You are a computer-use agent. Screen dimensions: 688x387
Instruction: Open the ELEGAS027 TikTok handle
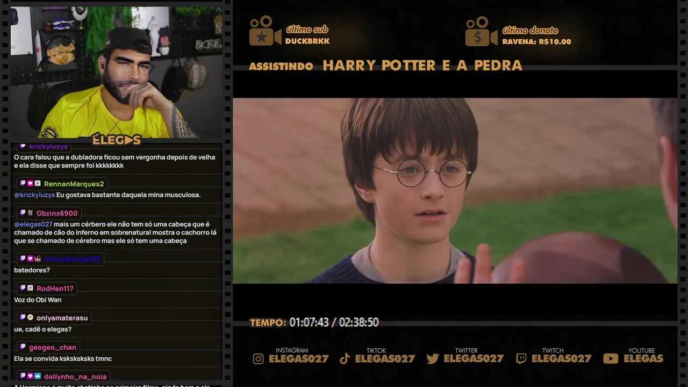click(385, 359)
